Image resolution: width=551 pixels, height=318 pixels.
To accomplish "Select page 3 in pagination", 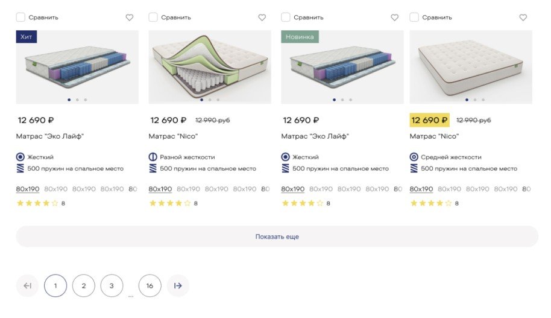I will coord(112,285).
